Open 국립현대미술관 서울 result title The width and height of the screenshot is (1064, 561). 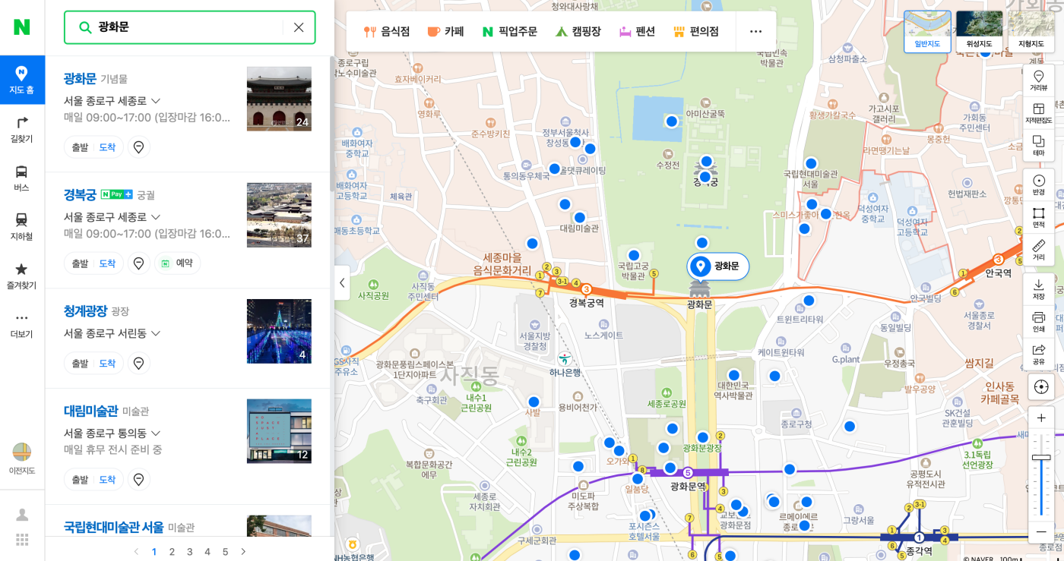(113, 527)
